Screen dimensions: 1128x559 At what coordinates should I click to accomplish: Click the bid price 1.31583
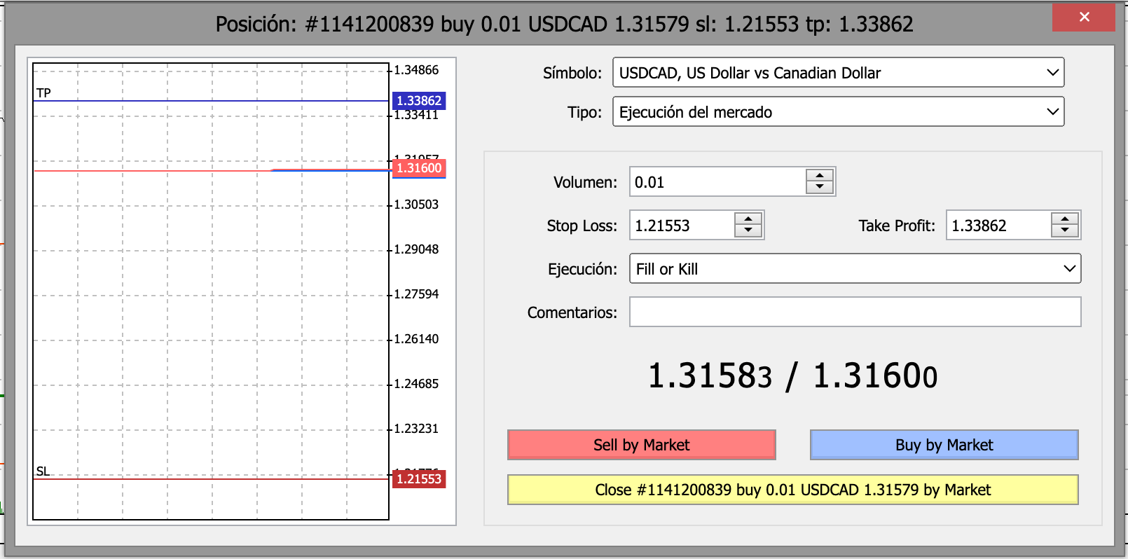pos(710,376)
